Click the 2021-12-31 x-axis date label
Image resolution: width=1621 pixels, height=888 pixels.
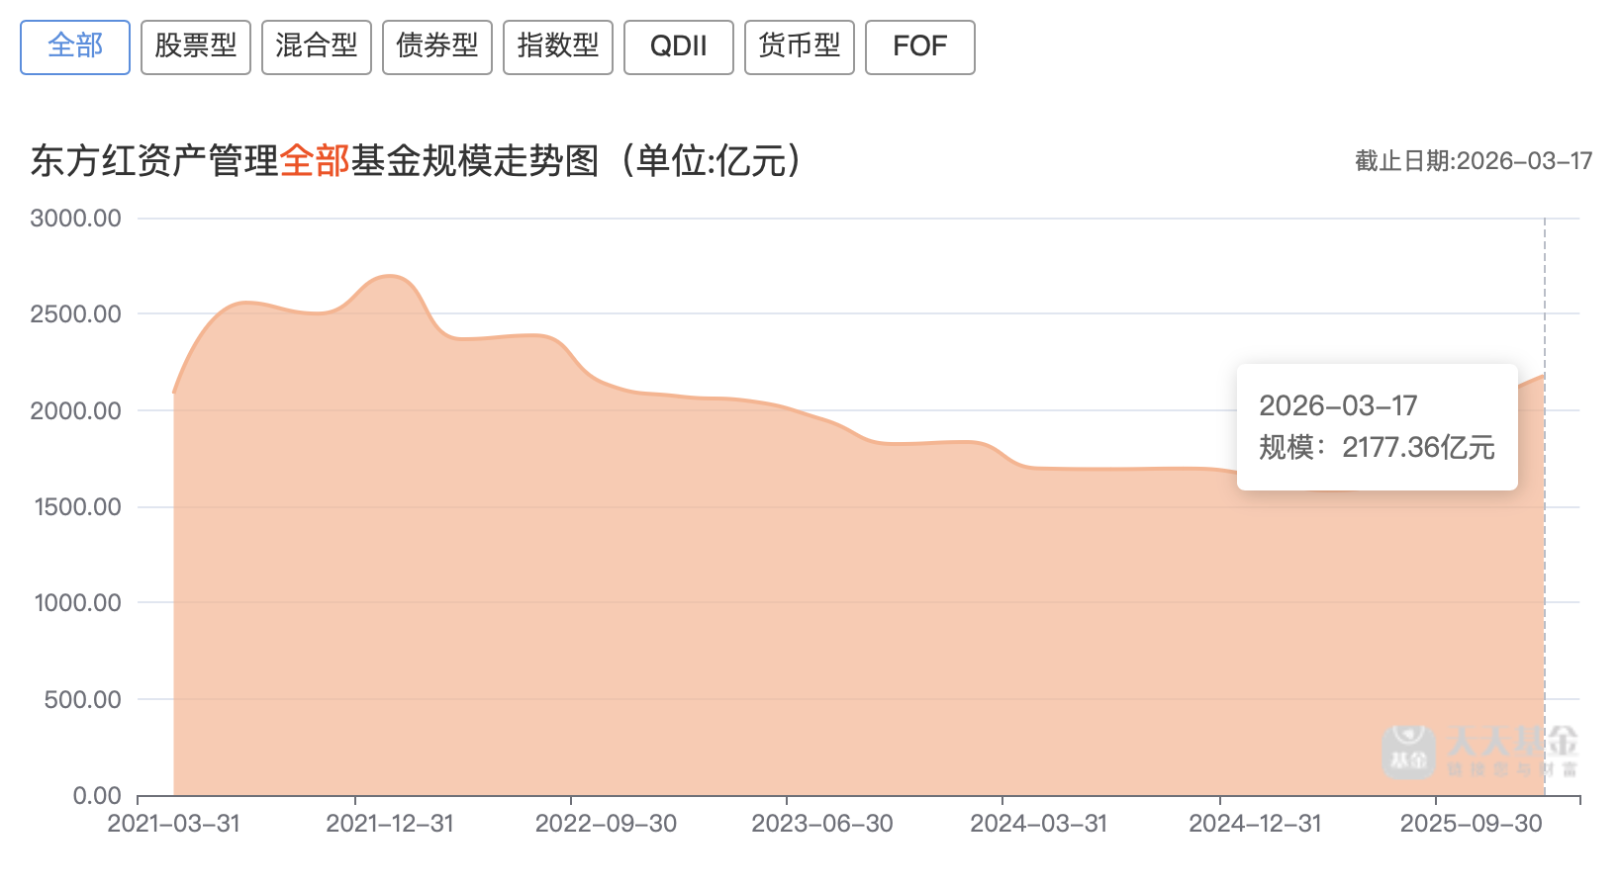click(390, 824)
